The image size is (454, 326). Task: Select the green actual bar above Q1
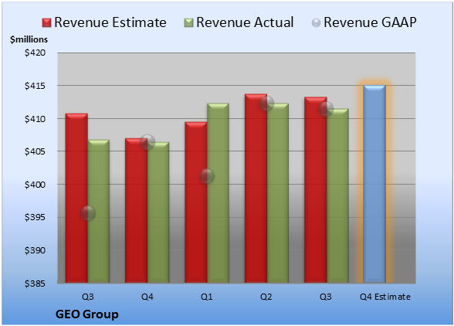click(x=218, y=192)
